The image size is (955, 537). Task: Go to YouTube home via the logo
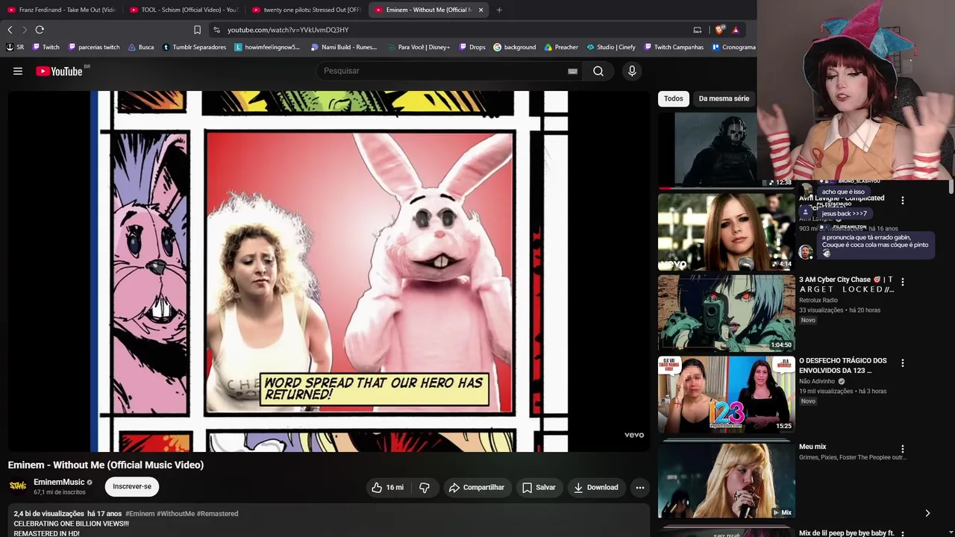59,71
